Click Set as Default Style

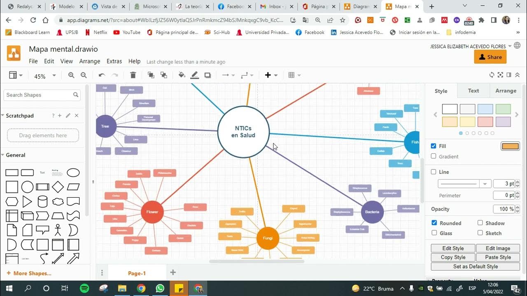pos(476,266)
